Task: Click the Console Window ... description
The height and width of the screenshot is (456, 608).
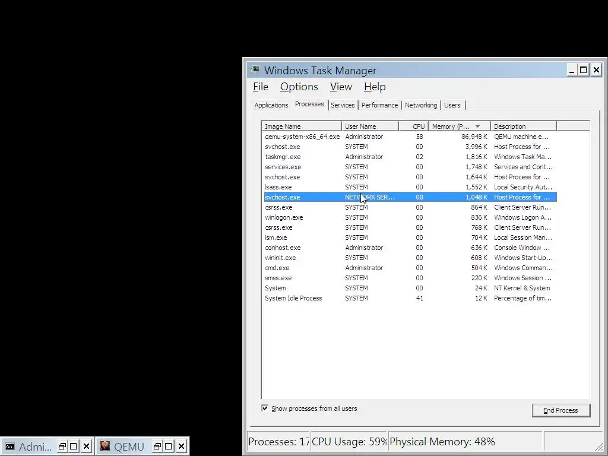Action: coord(522,248)
